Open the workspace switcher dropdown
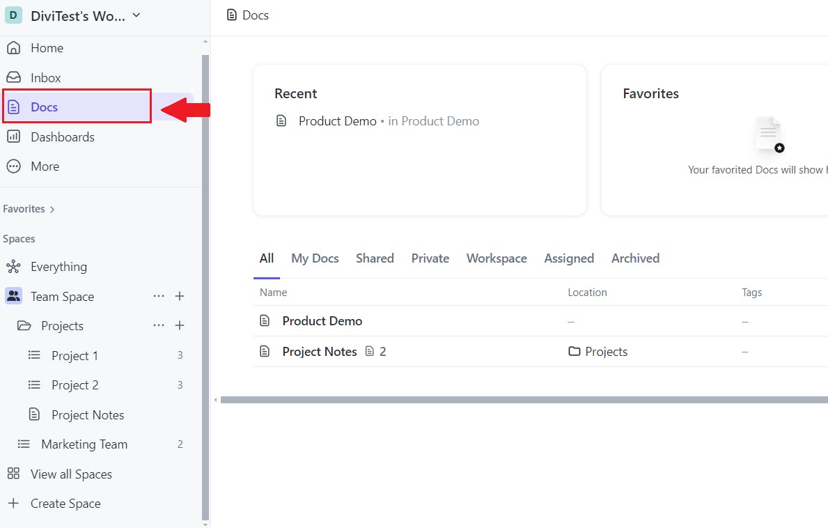This screenshot has width=828, height=528. 135,15
